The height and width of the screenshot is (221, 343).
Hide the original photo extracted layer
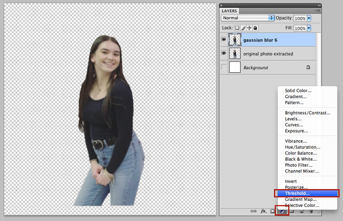(x=224, y=53)
